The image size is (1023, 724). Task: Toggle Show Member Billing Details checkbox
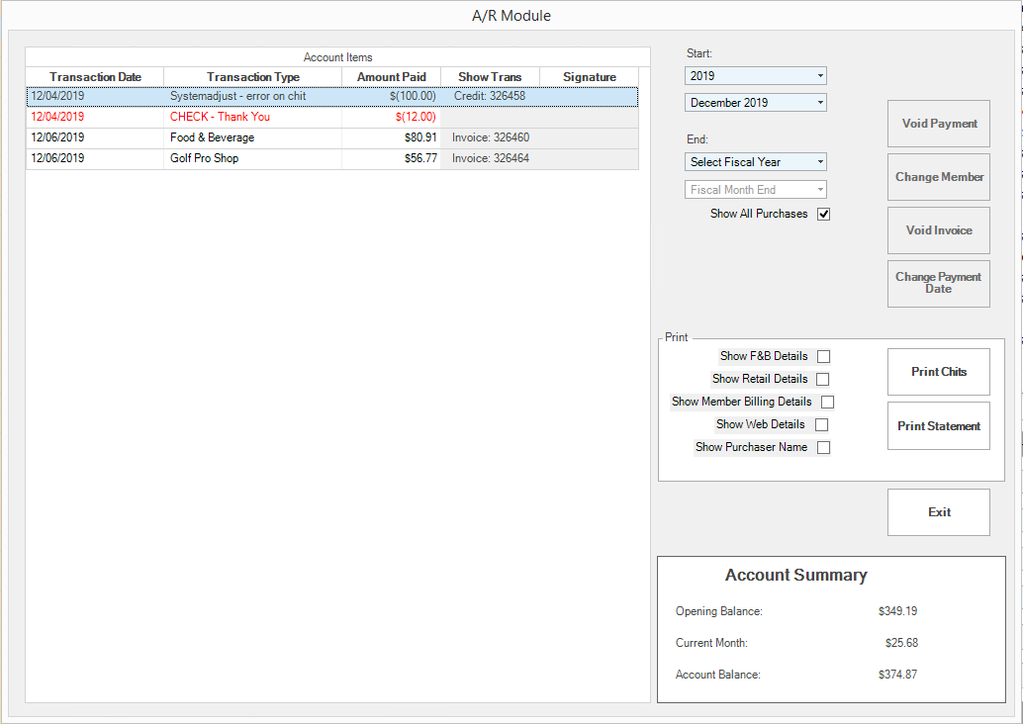click(827, 402)
